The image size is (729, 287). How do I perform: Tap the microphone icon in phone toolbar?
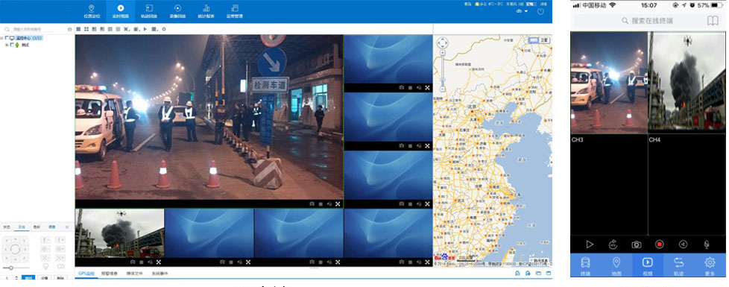pyautogui.click(x=706, y=245)
